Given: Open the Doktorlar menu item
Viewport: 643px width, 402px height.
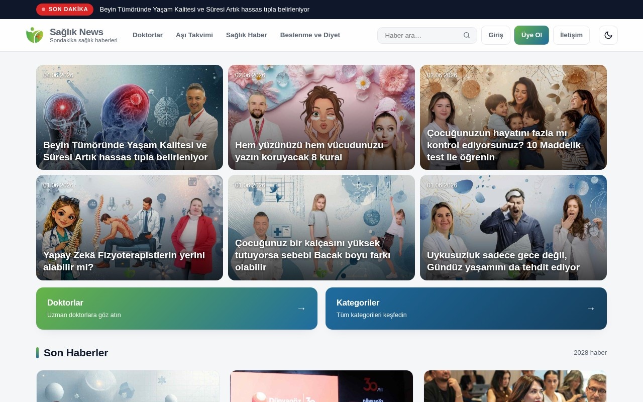Looking at the screenshot, I should click(x=148, y=35).
